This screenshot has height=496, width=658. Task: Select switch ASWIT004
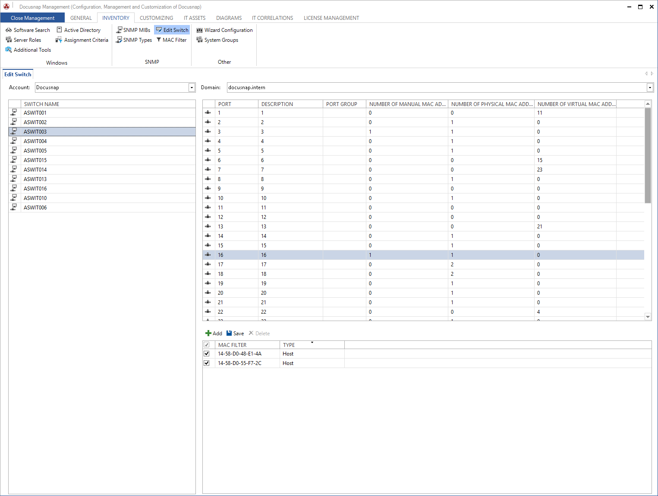[102, 141]
